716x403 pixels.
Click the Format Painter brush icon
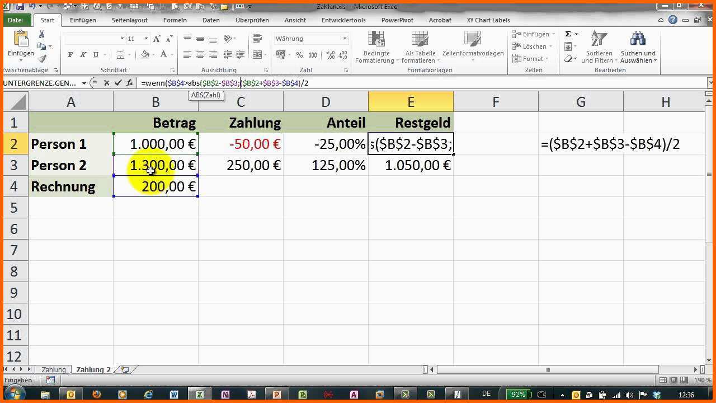pyautogui.click(x=42, y=59)
